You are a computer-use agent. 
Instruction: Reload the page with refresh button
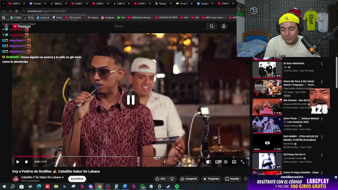(16, 11)
